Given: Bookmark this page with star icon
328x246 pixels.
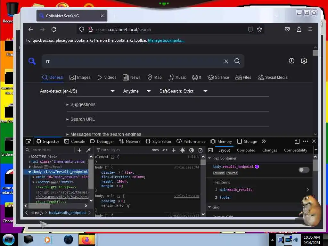Looking at the screenshot, I should [x=259, y=29].
